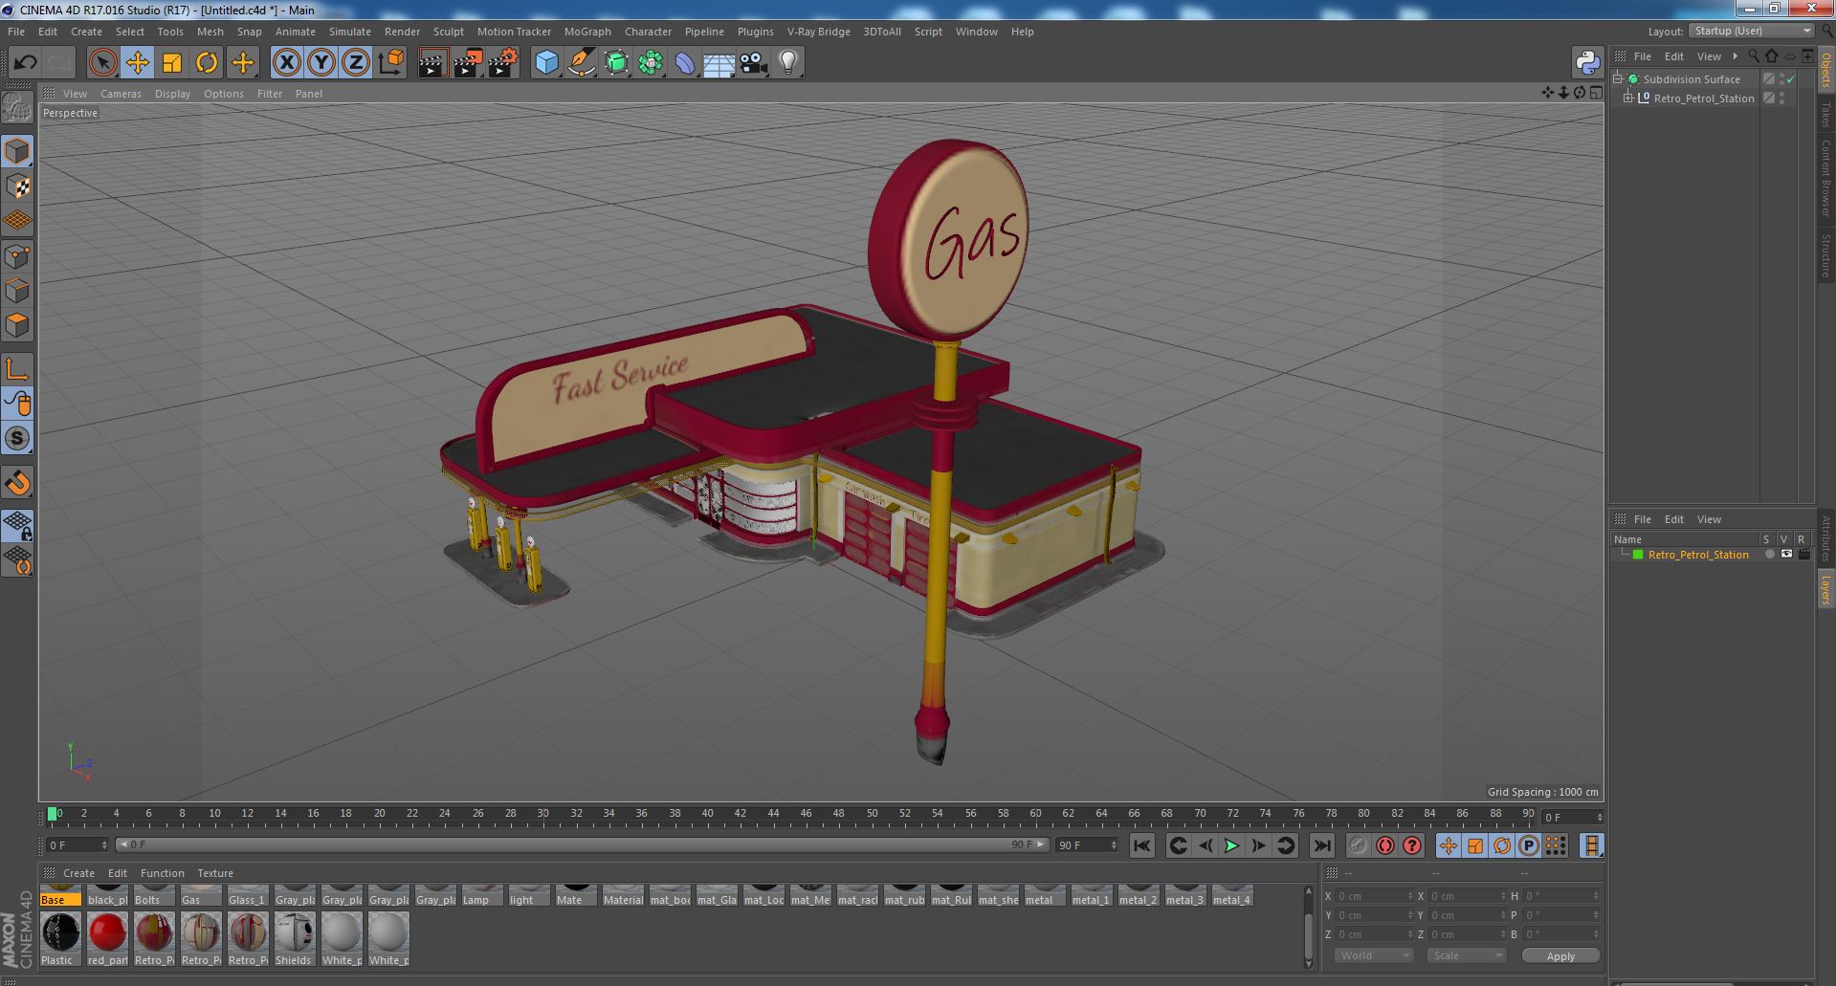Click the 90 F end frame field
This screenshot has height=986, width=1836.
[x=1086, y=845]
